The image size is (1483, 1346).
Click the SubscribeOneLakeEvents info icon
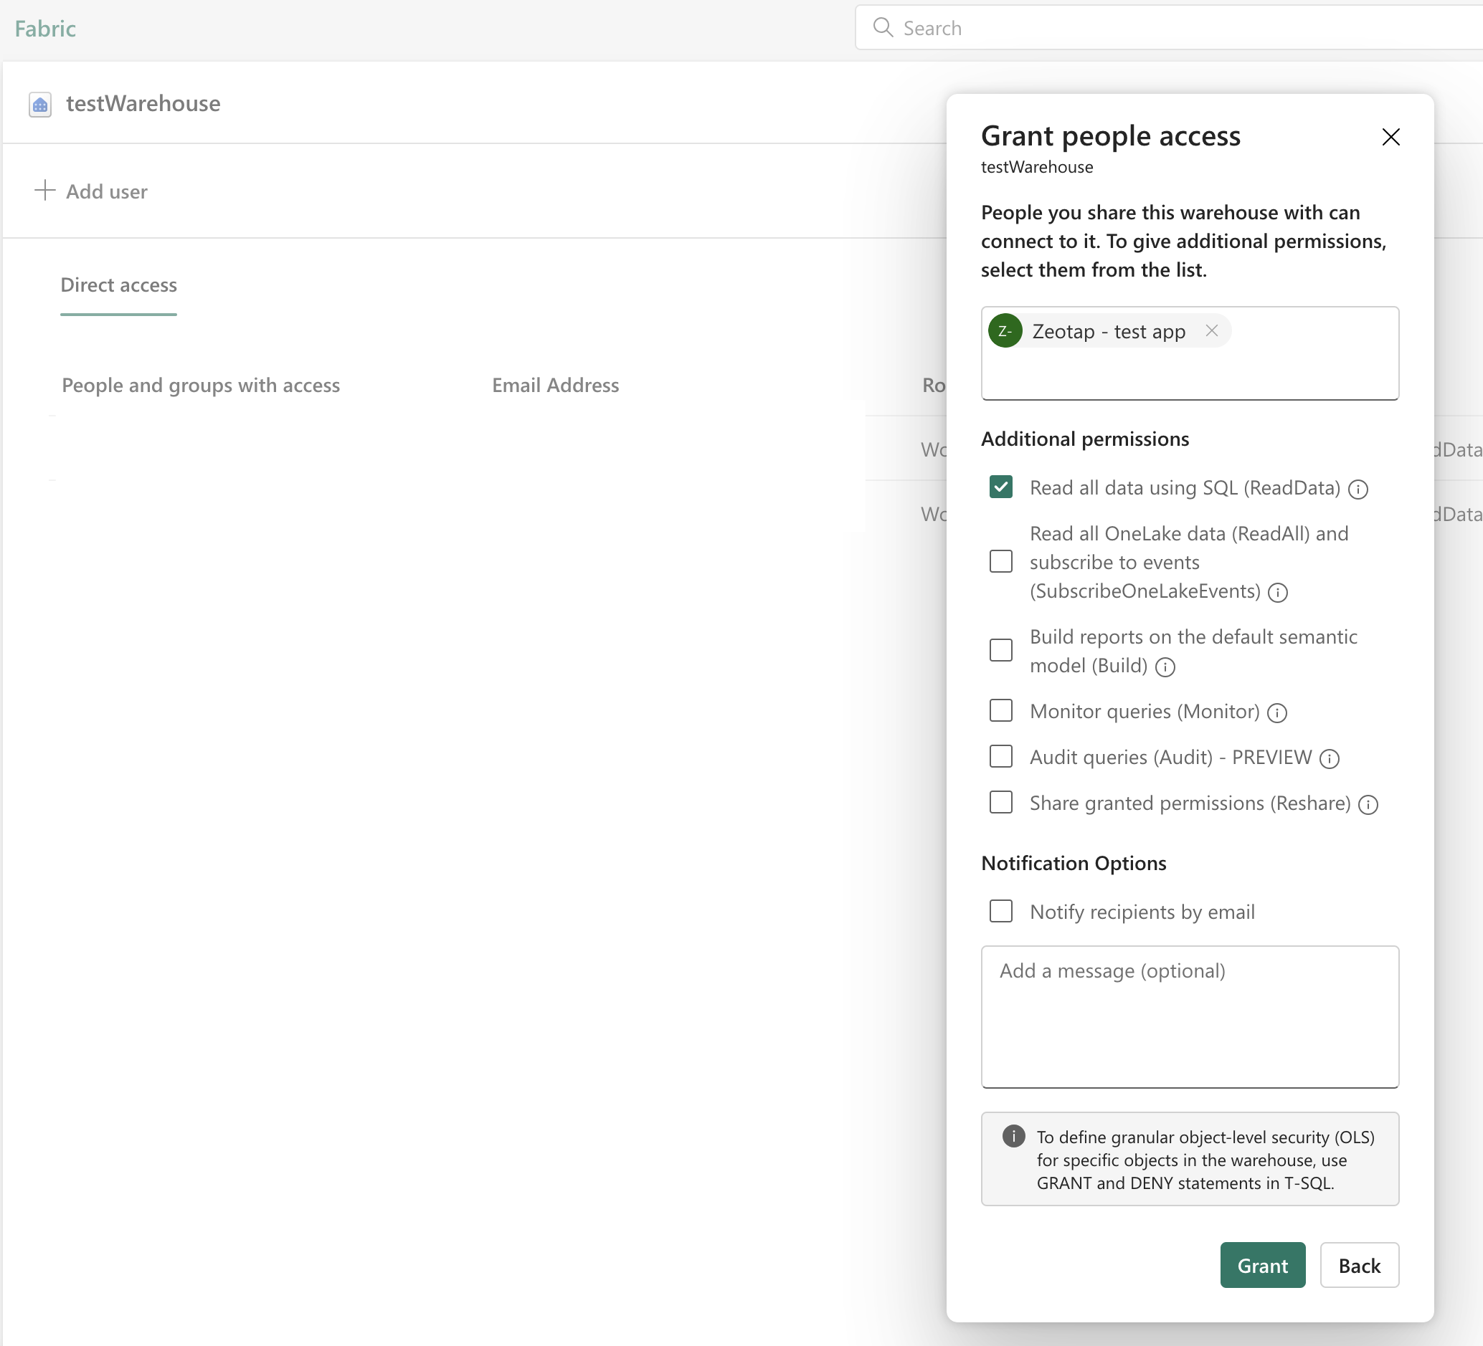click(x=1278, y=593)
